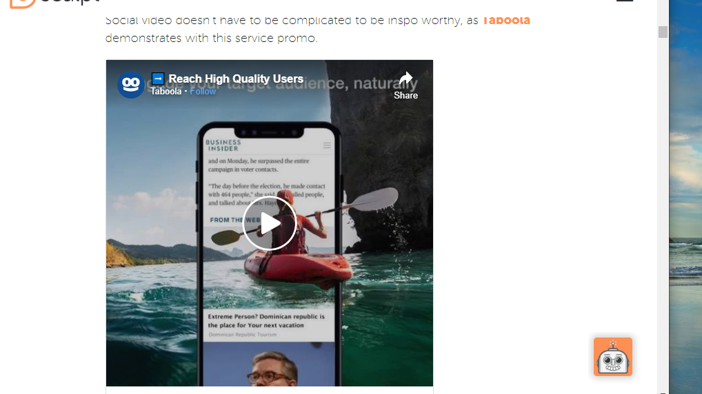702x394 pixels.
Task: Click the Business Insider logo in phone mockup
Action: pyautogui.click(x=223, y=145)
